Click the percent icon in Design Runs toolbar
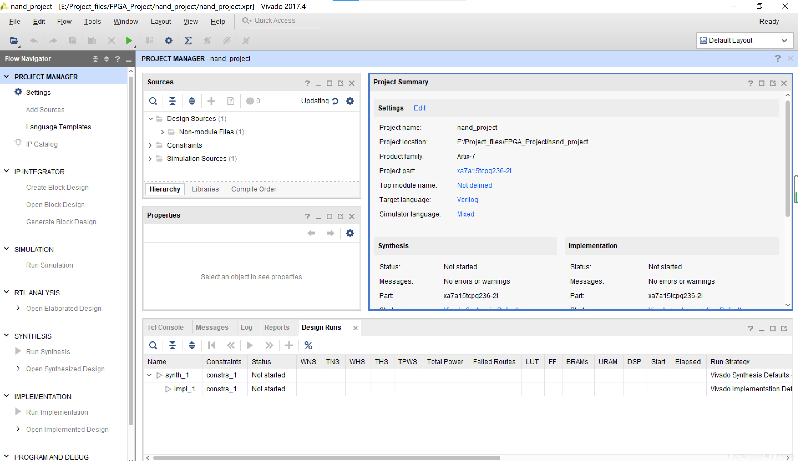Screen dimensions: 798x461 (308, 345)
